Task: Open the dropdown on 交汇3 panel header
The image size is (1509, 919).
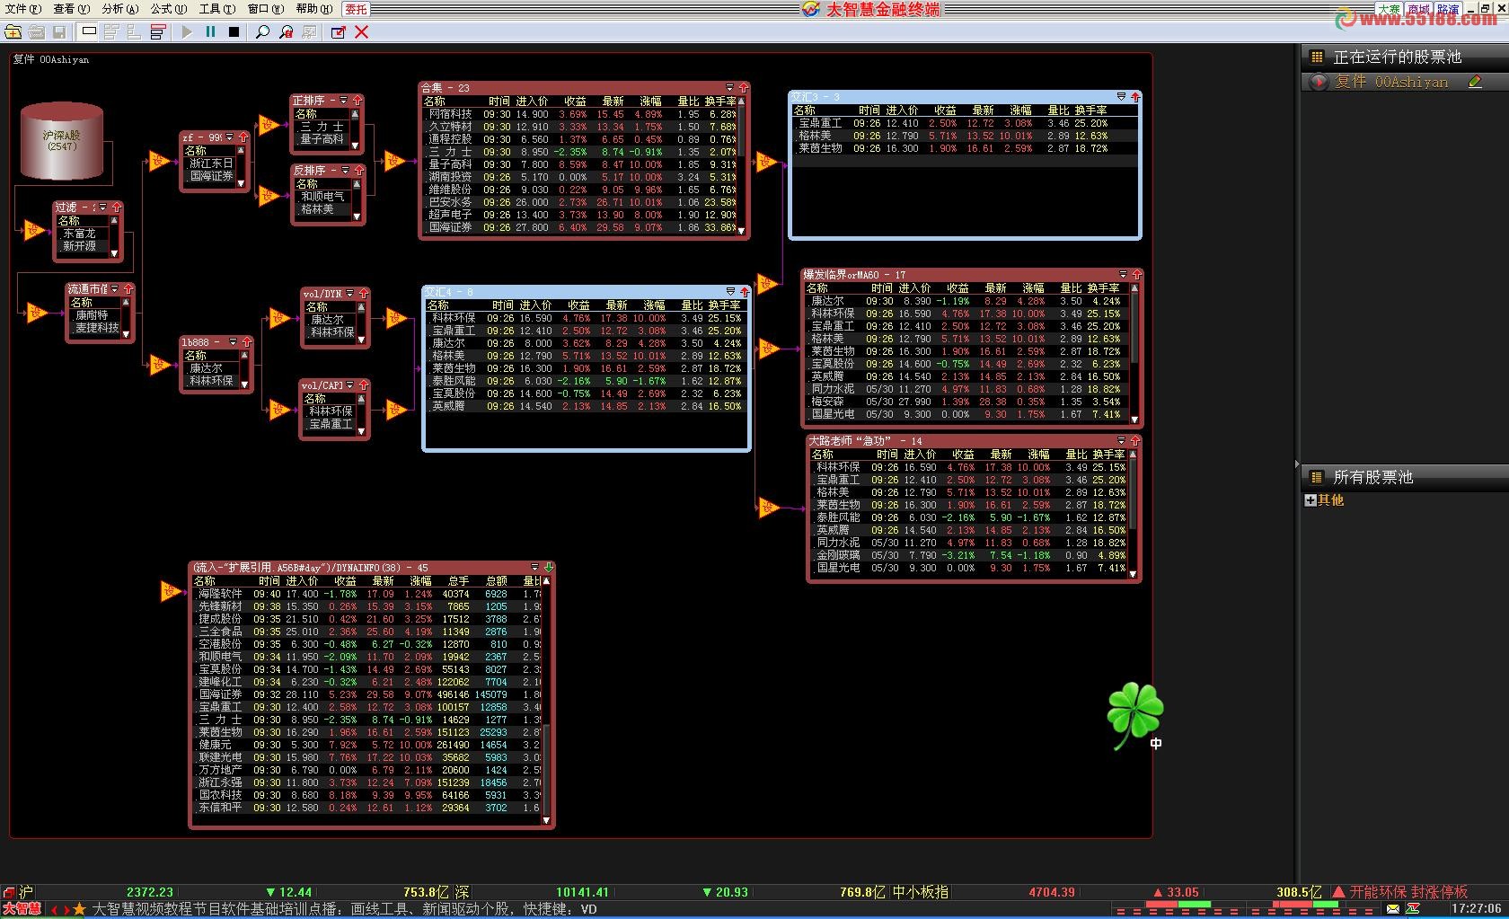Action: click(x=1121, y=96)
